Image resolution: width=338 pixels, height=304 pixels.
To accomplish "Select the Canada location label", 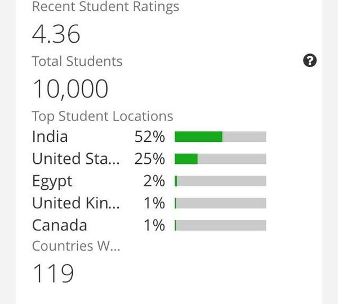I will pos(60,225).
